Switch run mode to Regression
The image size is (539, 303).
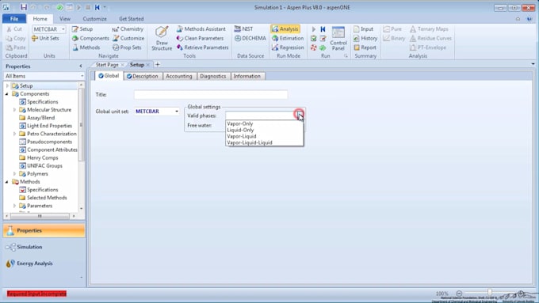(x=288, y=47)
